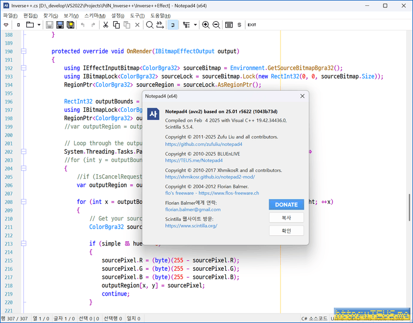The height and width of the screenshot is (323, 413).
Task: Click the Save As floppy disk icon
Action: coord(60,25)
